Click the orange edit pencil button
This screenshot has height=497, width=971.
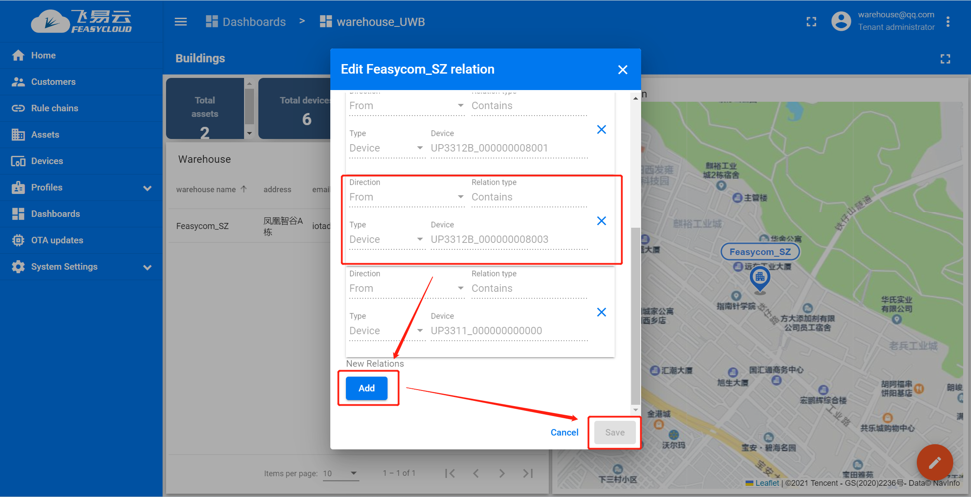coord(934,462)
